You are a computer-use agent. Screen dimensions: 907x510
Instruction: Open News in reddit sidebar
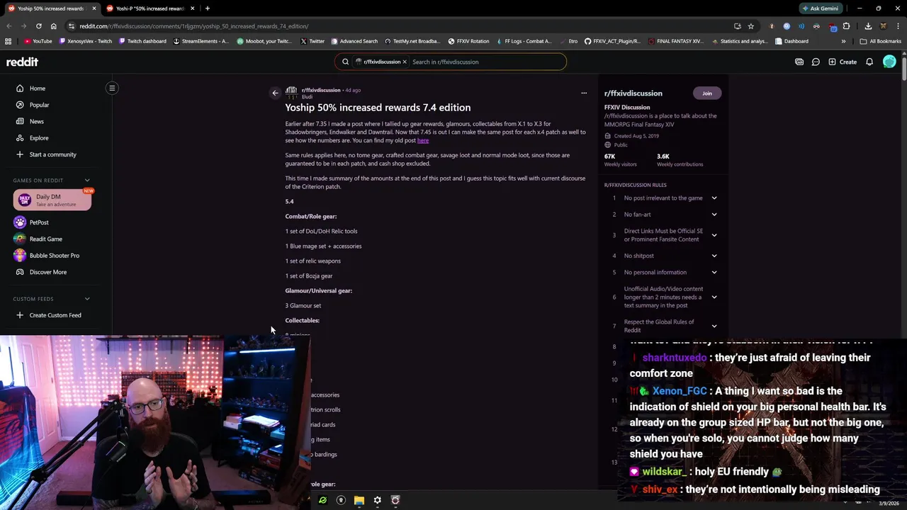(36, 121)
